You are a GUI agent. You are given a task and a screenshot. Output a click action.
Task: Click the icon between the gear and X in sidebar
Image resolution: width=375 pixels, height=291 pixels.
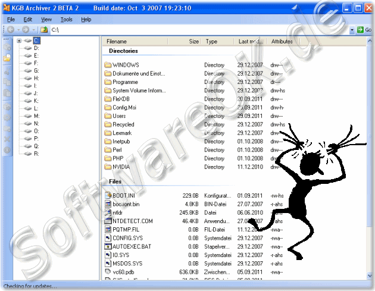pyautogui.click(x=7, y=129)
